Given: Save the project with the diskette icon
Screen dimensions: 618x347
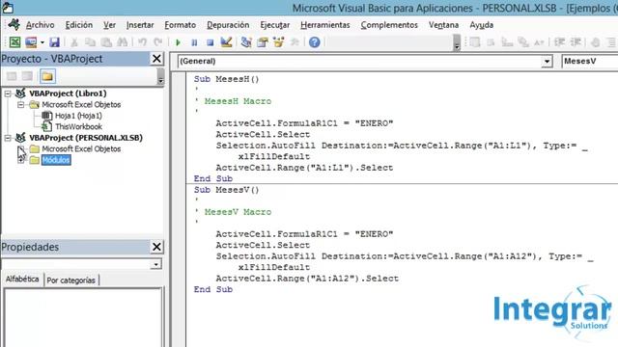Looking at the screenshot, I should [54, 42].
